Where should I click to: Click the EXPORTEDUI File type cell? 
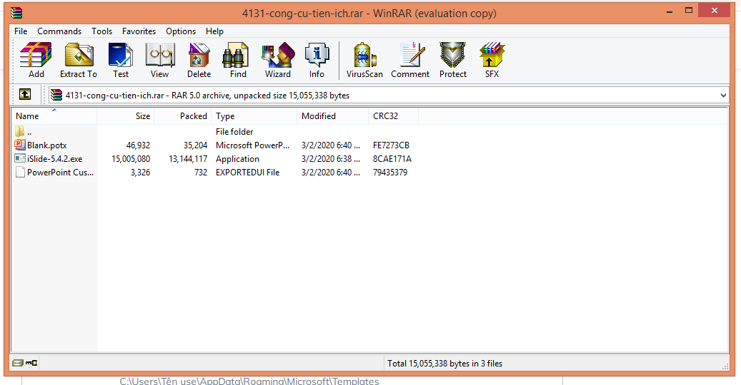(248, 173)
